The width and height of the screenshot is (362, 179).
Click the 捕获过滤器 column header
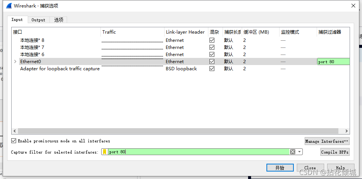[333, 32]
